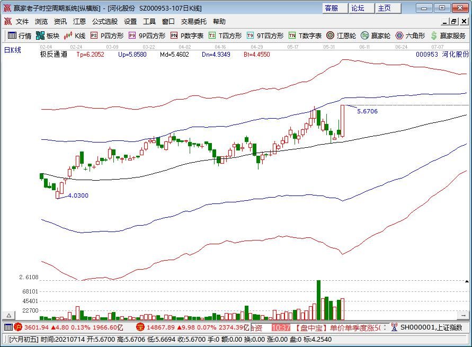Click the red 赢 logo in menu bar
This screenshot has height=347, width=472.
(x=7, y=21)
